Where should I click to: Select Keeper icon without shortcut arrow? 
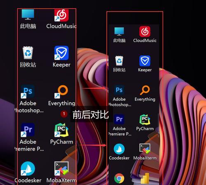(145, 61)
